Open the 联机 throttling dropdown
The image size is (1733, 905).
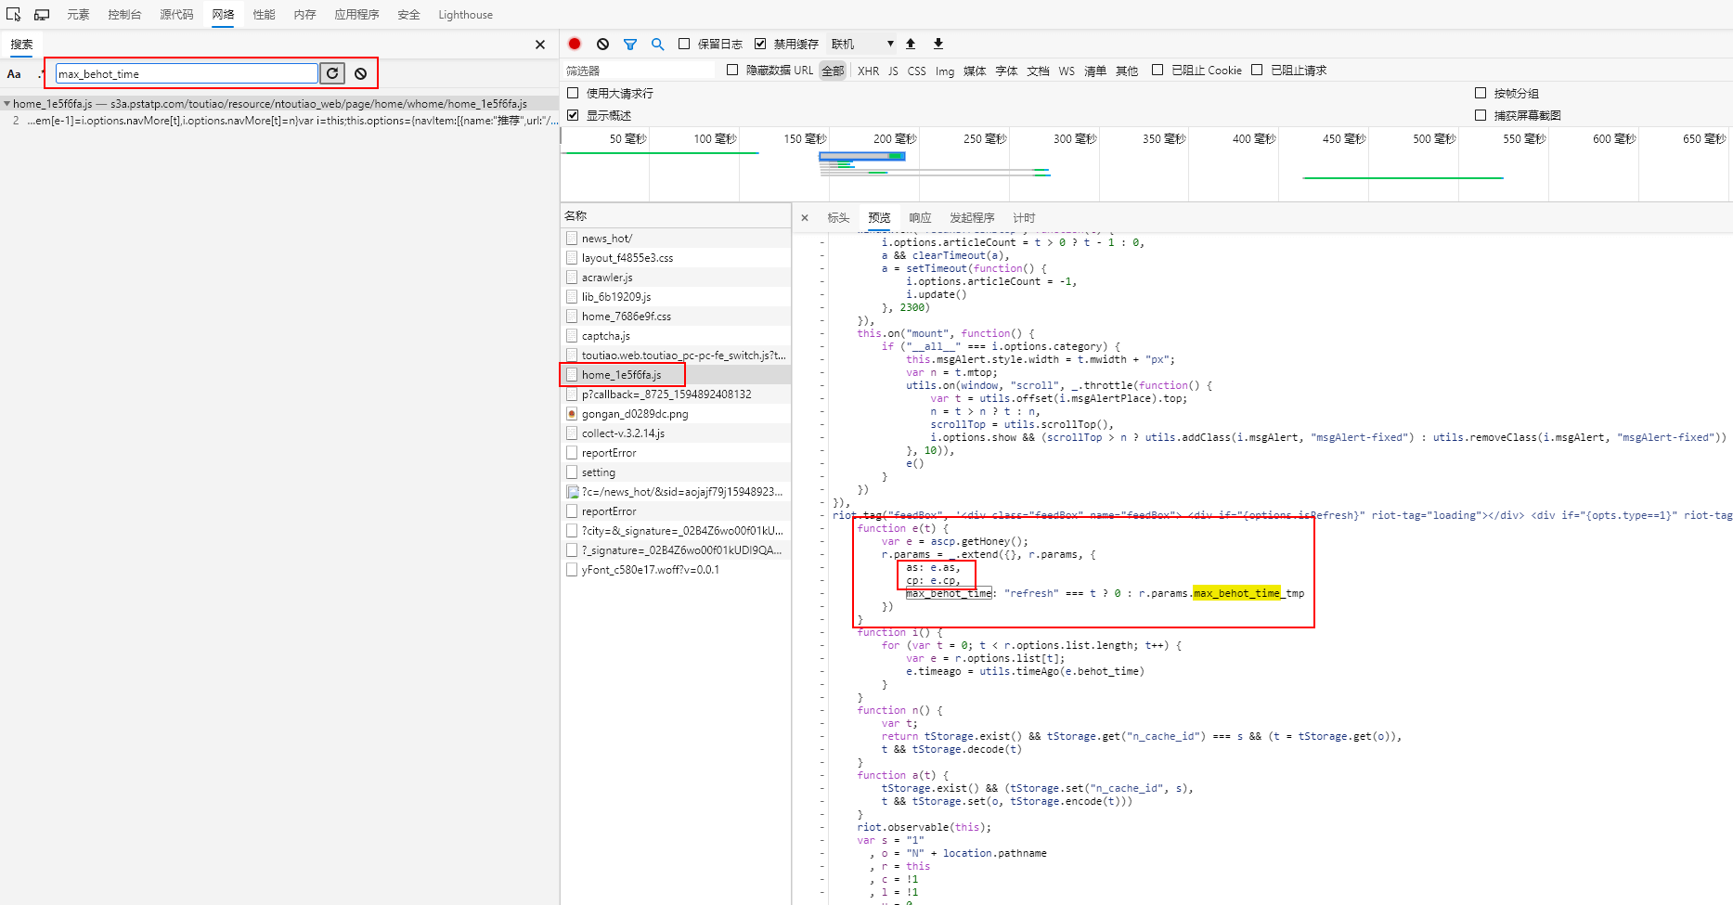click(862, 44)
